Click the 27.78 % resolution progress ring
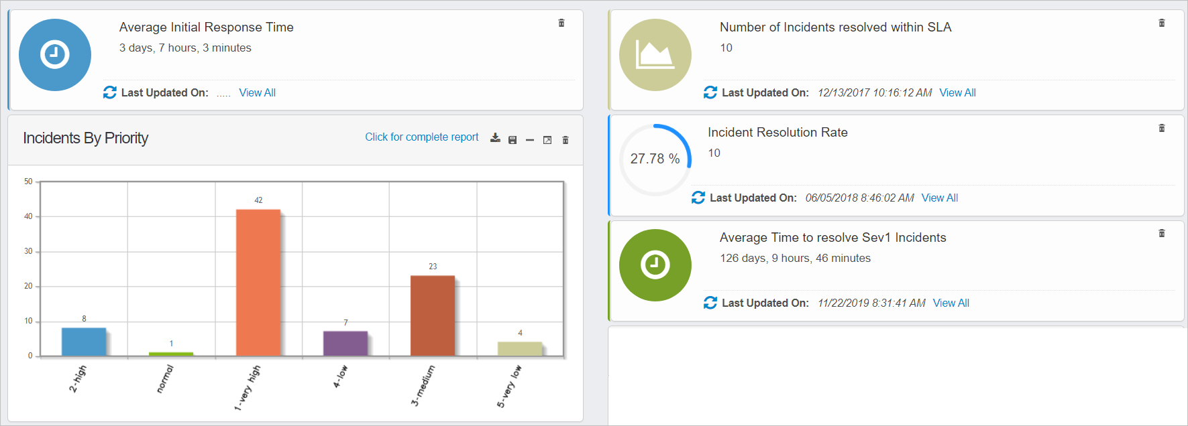This screenshot has width=1188, height=426. (655, 159)
